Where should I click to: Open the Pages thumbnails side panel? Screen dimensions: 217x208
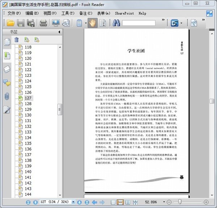pyautogui.click(x=7, y=42)
